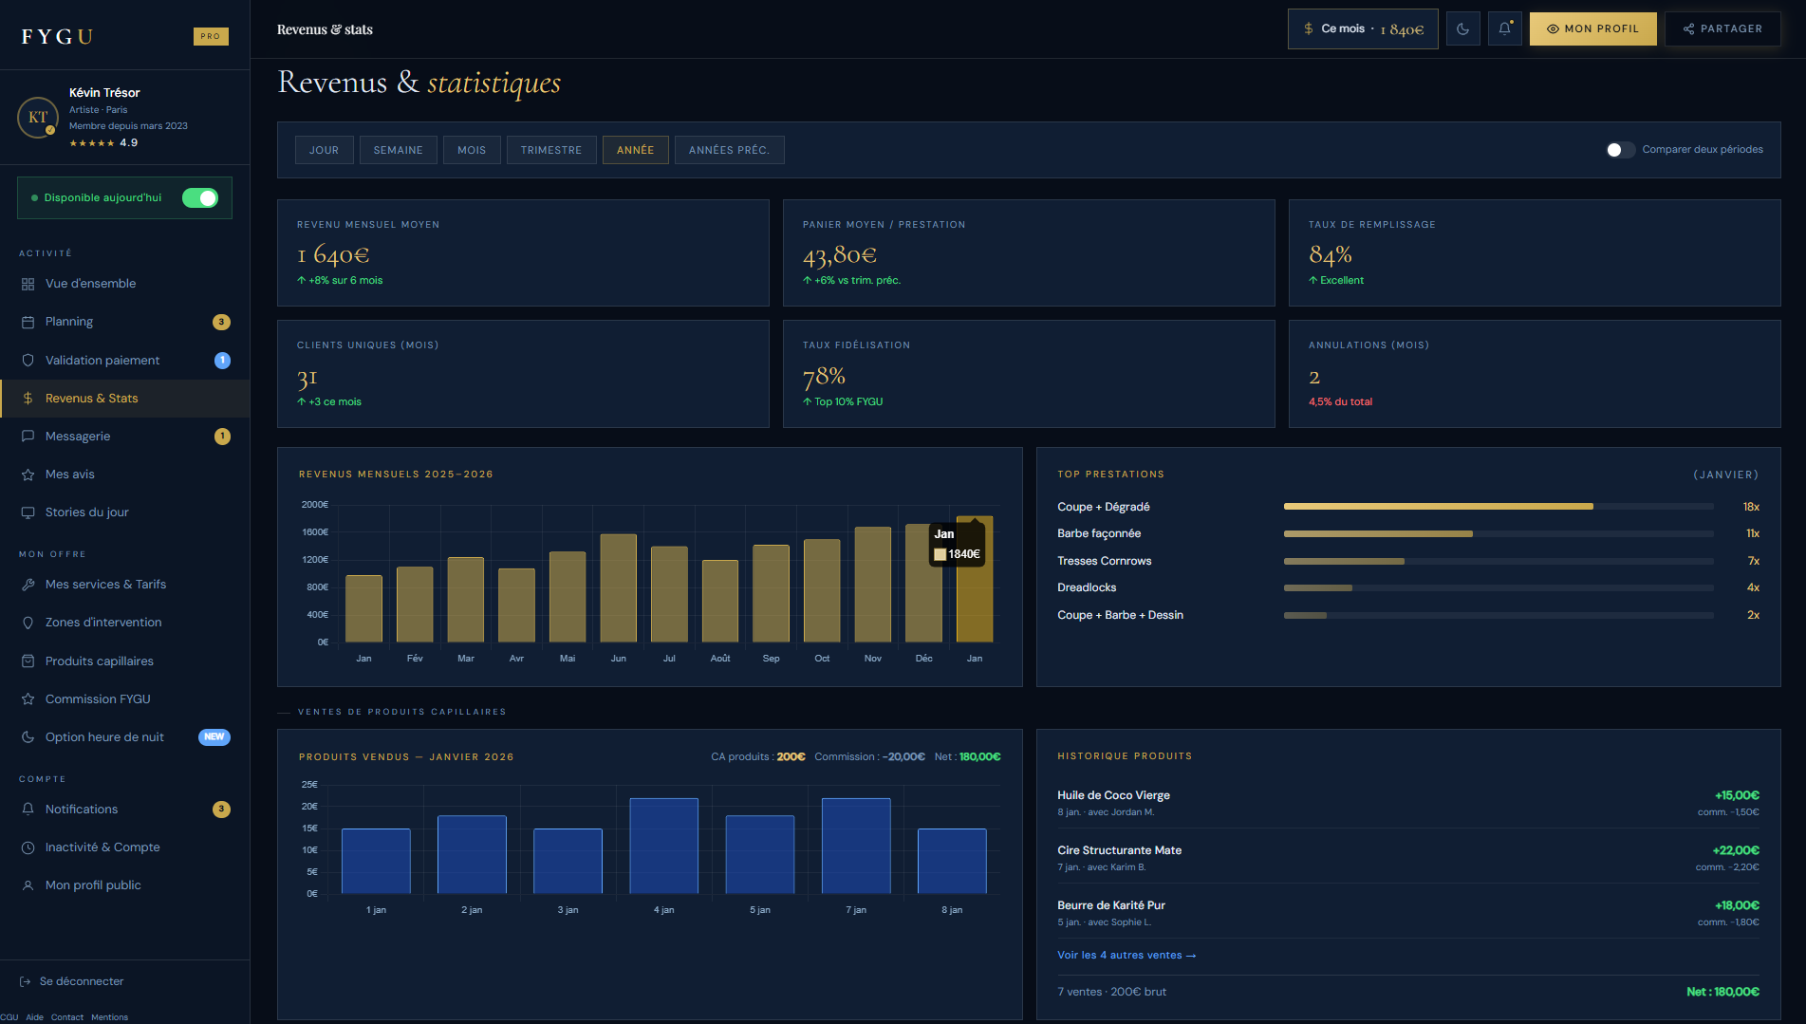Image resolution: width=1806 pixels, height=1024 pixels.
Task: Click the Ce mois 1 840€ earnings button
Action: (x=1363, y=28)
